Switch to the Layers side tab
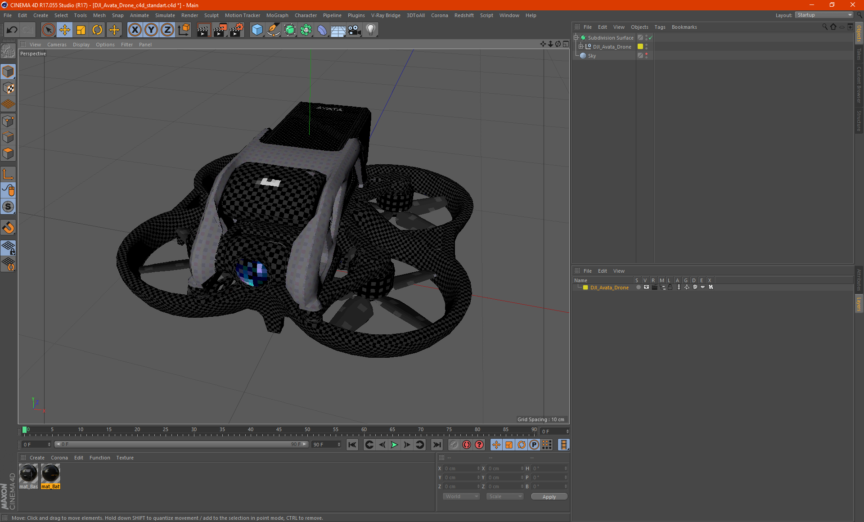 pyautogui.click(x=859, y=304)
